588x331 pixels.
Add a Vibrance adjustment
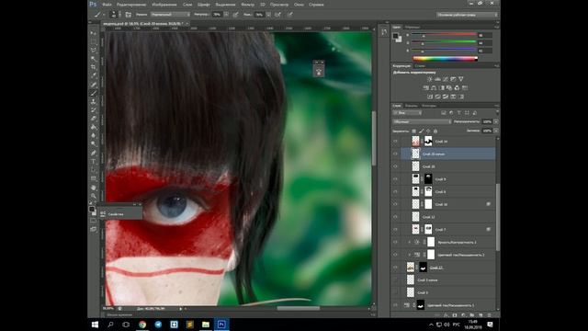tap(461, 79)
